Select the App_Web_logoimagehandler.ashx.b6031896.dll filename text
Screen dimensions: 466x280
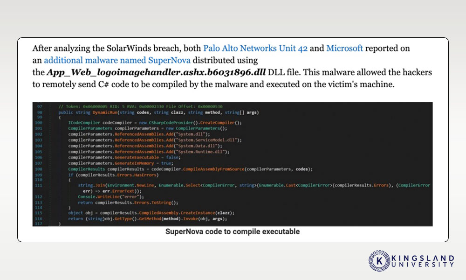(x=156, y=72)
